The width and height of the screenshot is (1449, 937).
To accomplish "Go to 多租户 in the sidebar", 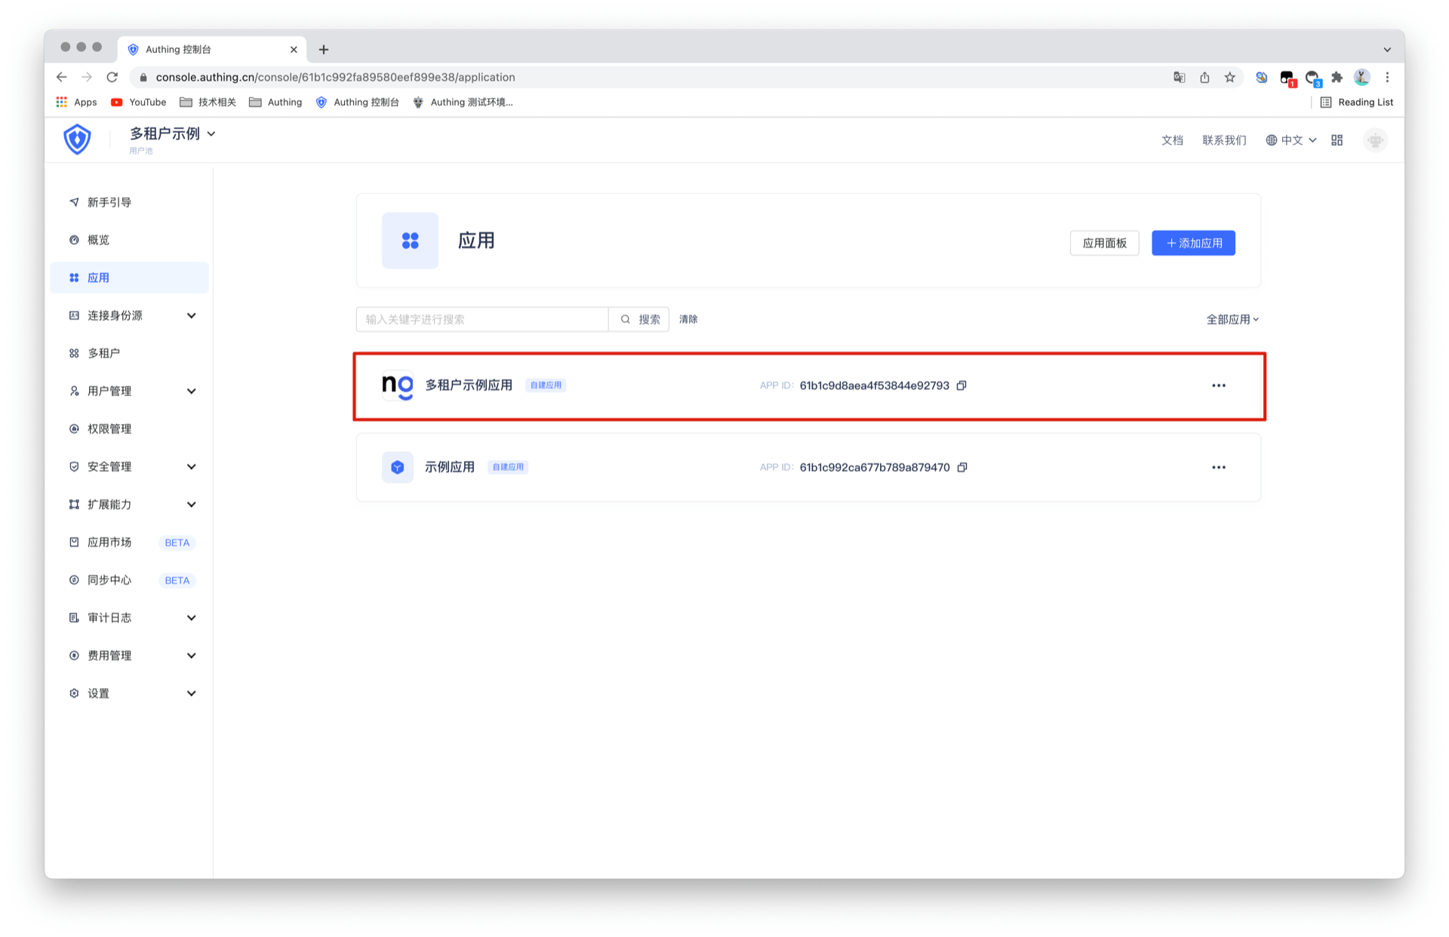I will (x=103, y=353).
